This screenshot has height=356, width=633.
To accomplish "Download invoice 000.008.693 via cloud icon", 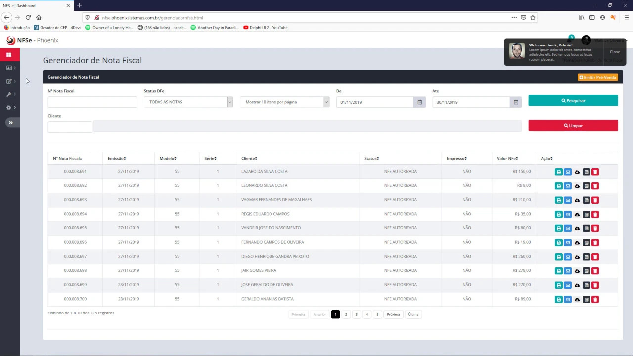I will [x=577, y=200].
